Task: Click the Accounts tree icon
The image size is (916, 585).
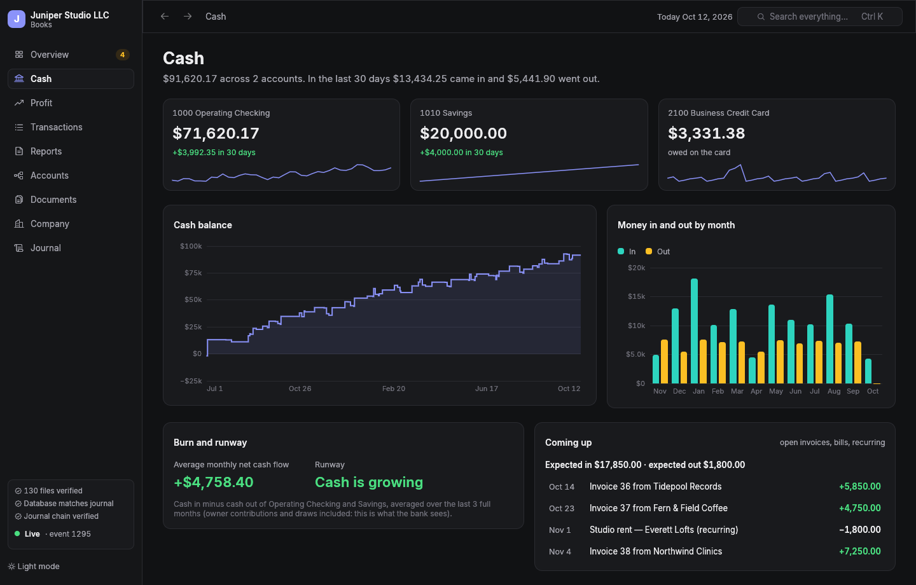Action: [x=19, y=175]
